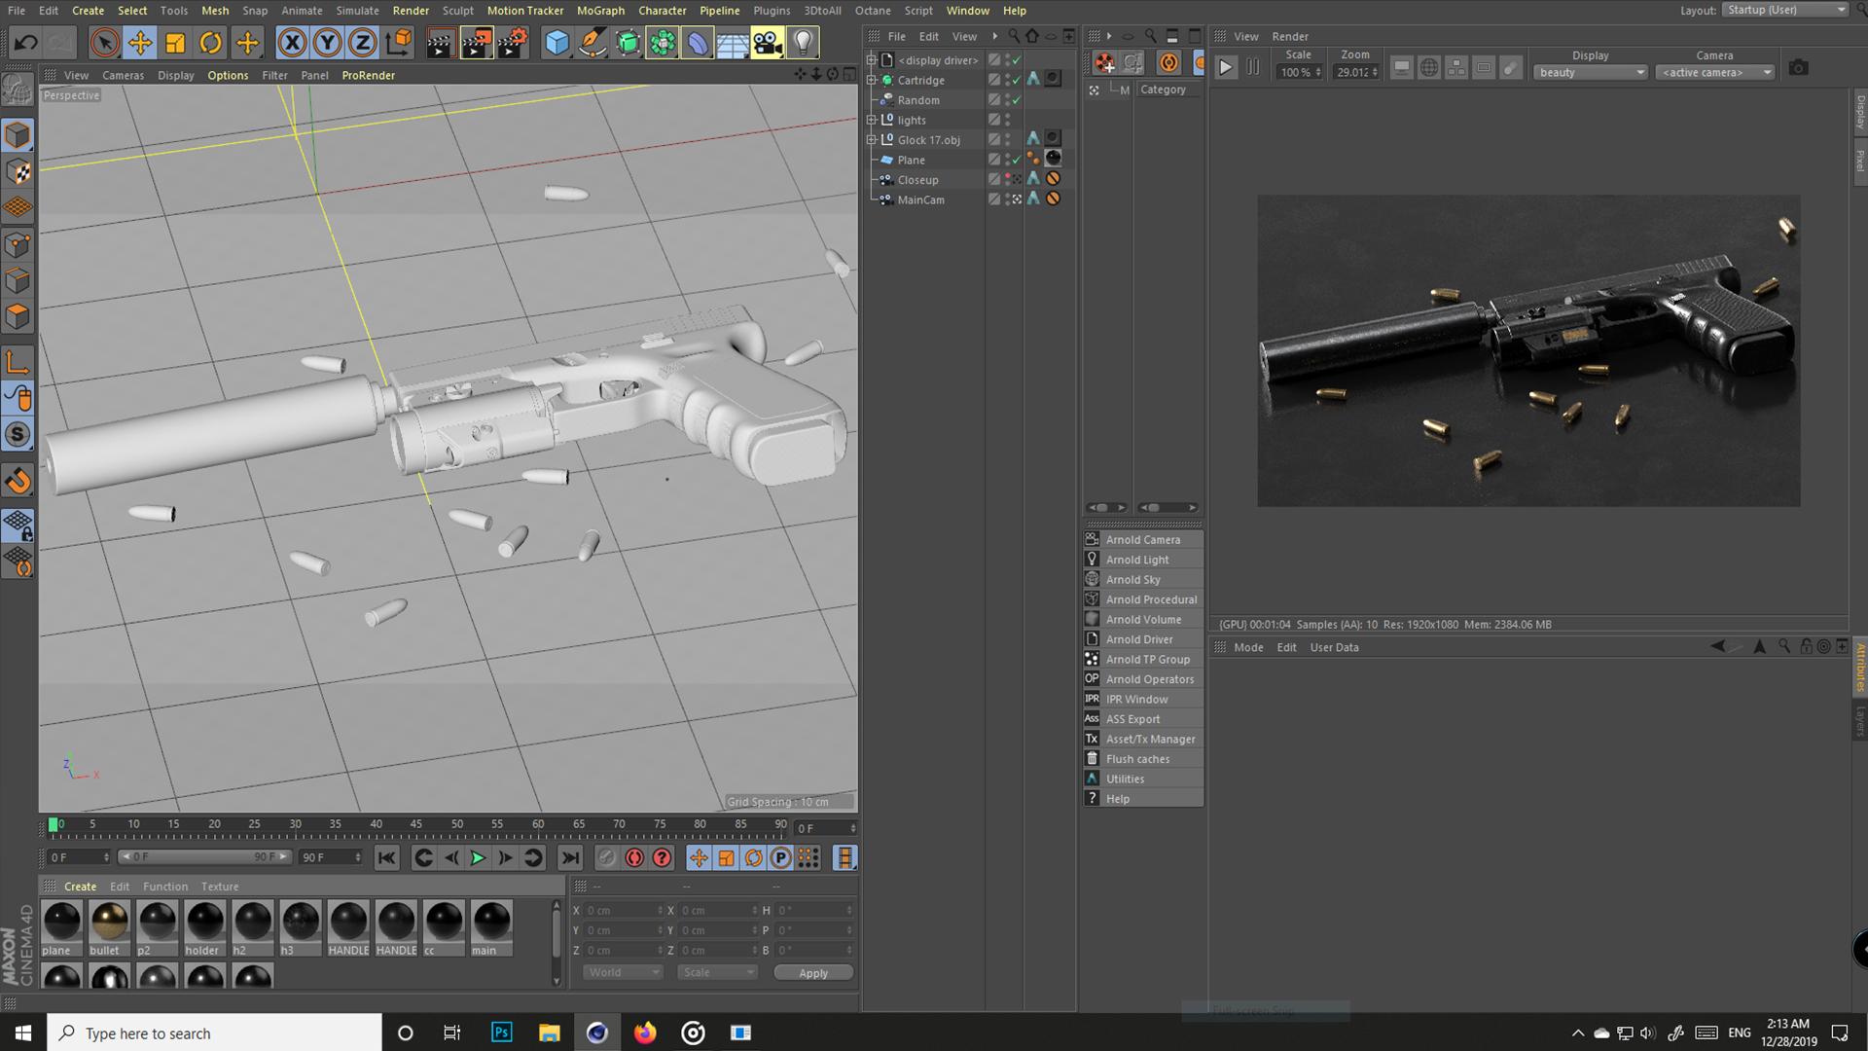This screenshot has height=1051, width=1868.
Task: Play the timeline animation forward
Action: 478,857
